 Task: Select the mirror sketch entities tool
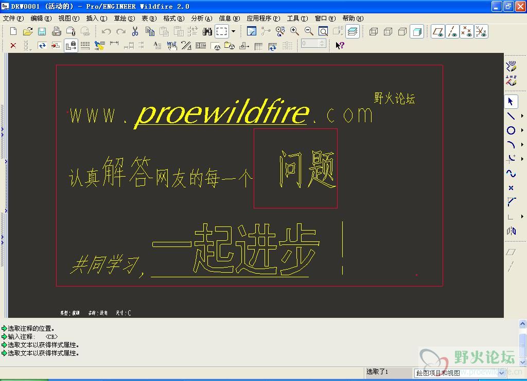pos(511,231)
